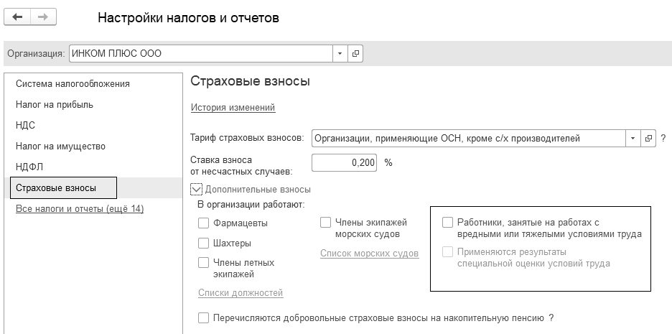This screenshot has height=334, width=672.
Task: Click the back navigation arrow
Action: pos(17,17)
